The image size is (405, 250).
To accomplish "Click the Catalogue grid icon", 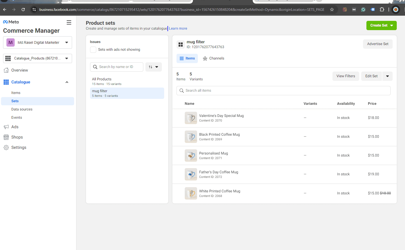I will click(x=6, y=82).
